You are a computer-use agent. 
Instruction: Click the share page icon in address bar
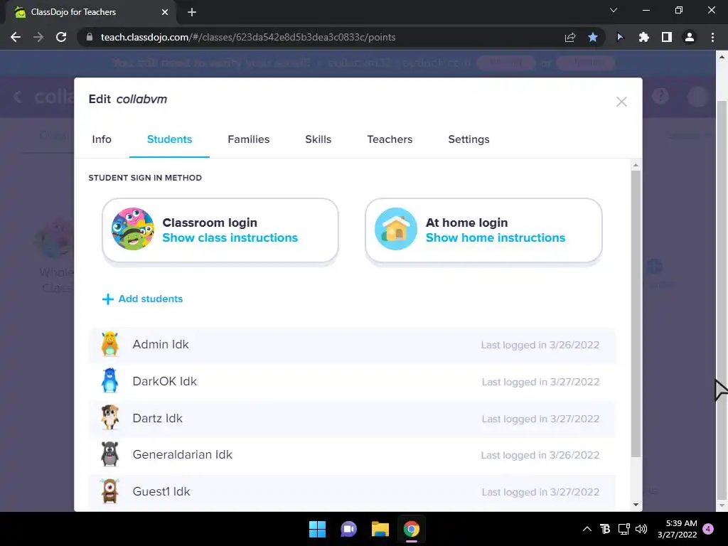point(570,37)
